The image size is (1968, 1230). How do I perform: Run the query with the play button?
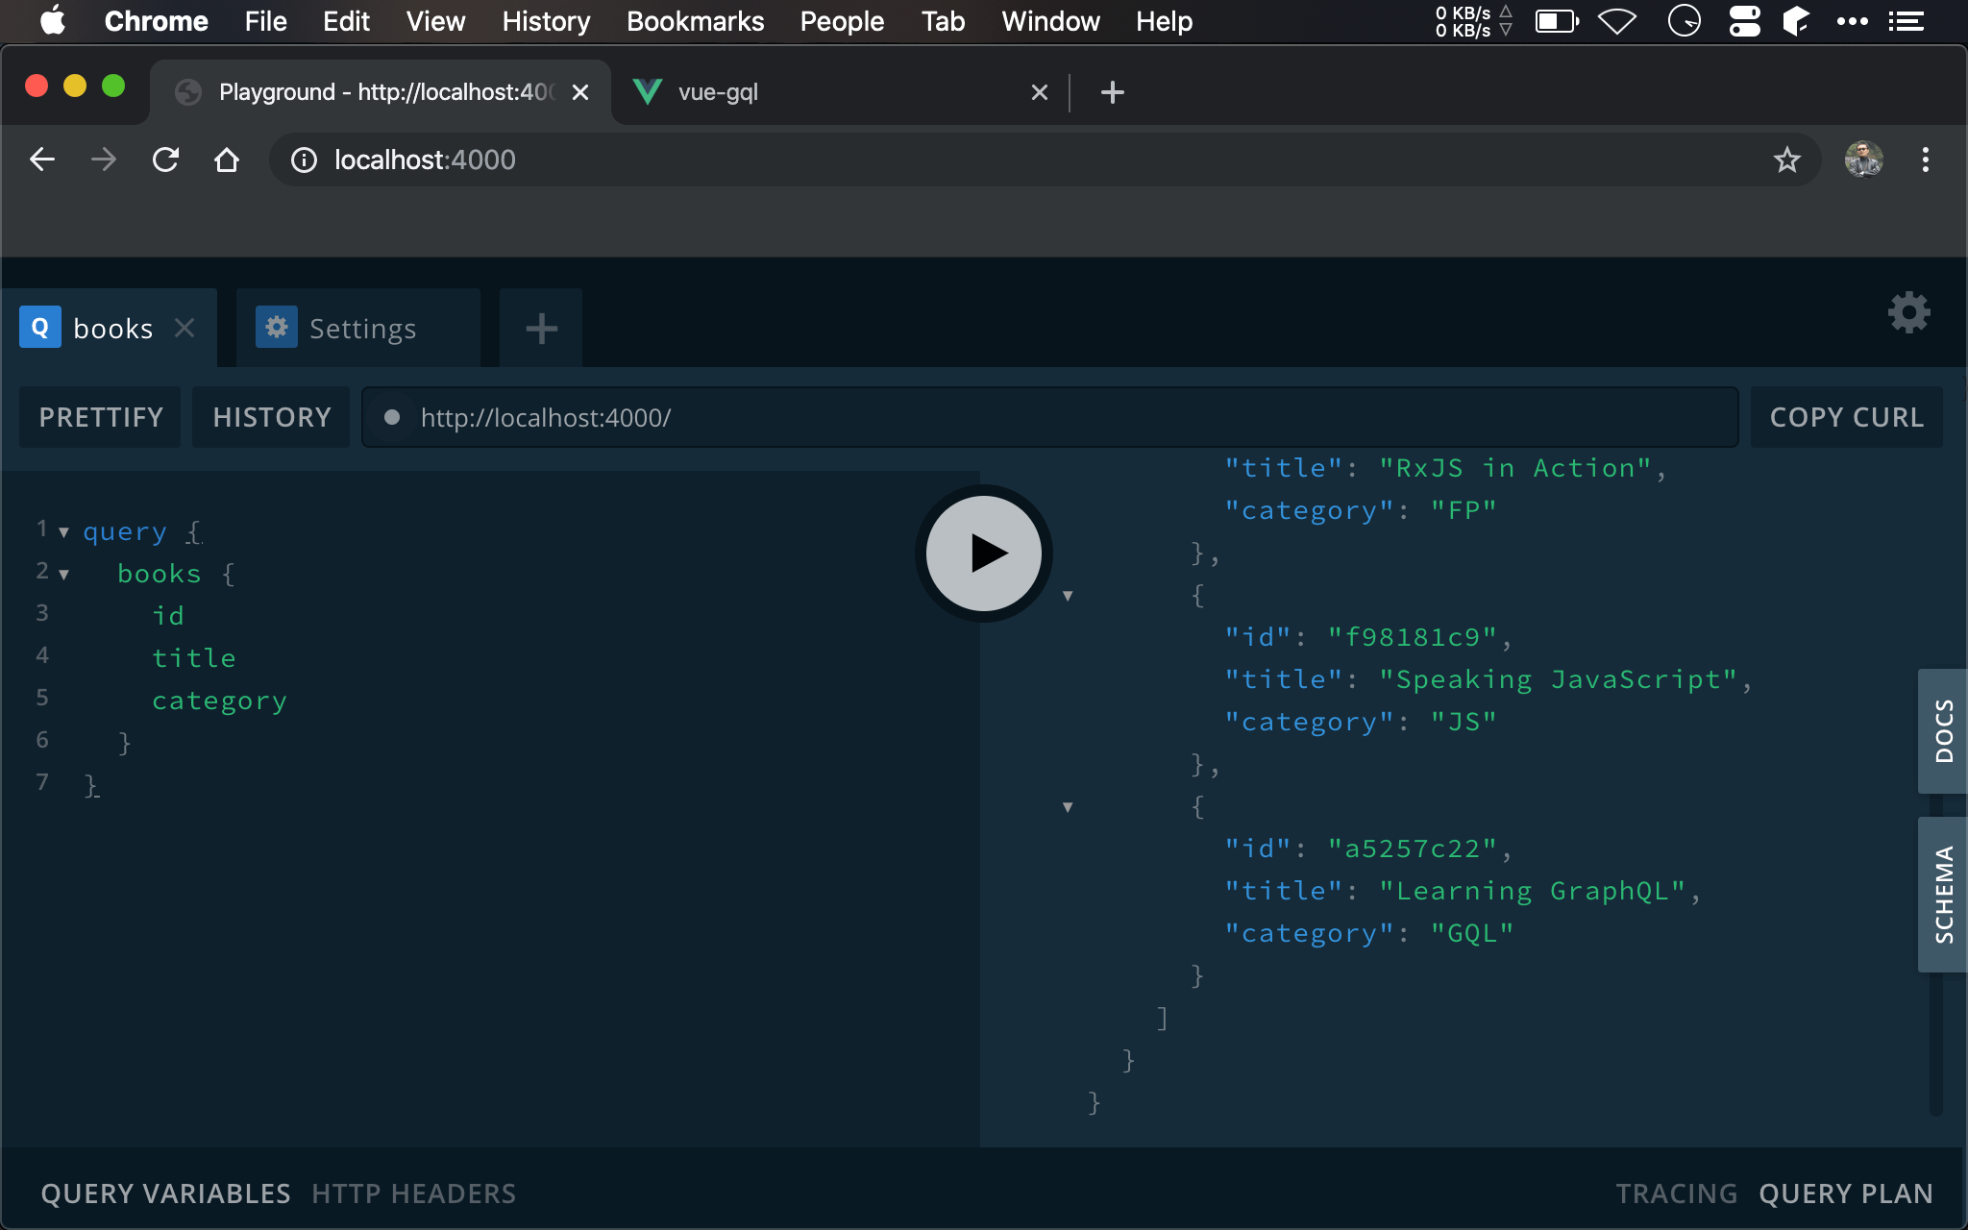(x=984, y=553)
